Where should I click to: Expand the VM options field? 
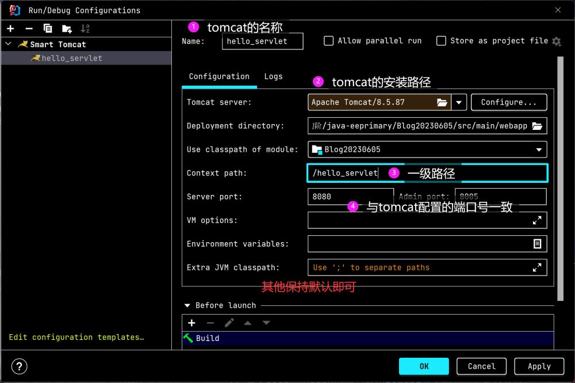tap(537, 220)
